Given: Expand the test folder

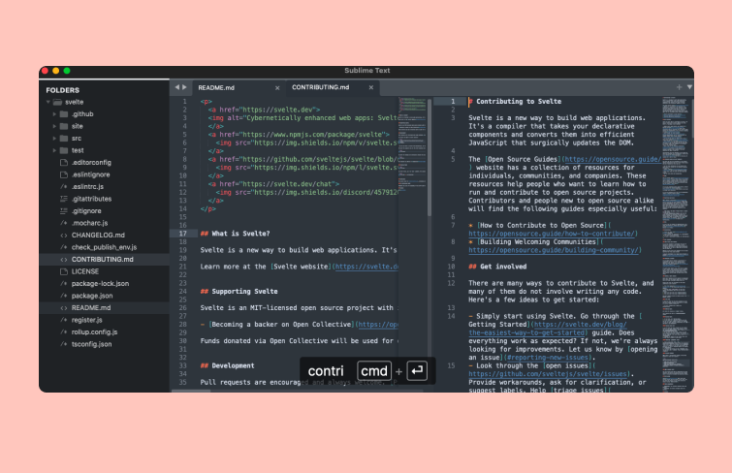Looking at the screenshot, I should (x=54, y=150).
